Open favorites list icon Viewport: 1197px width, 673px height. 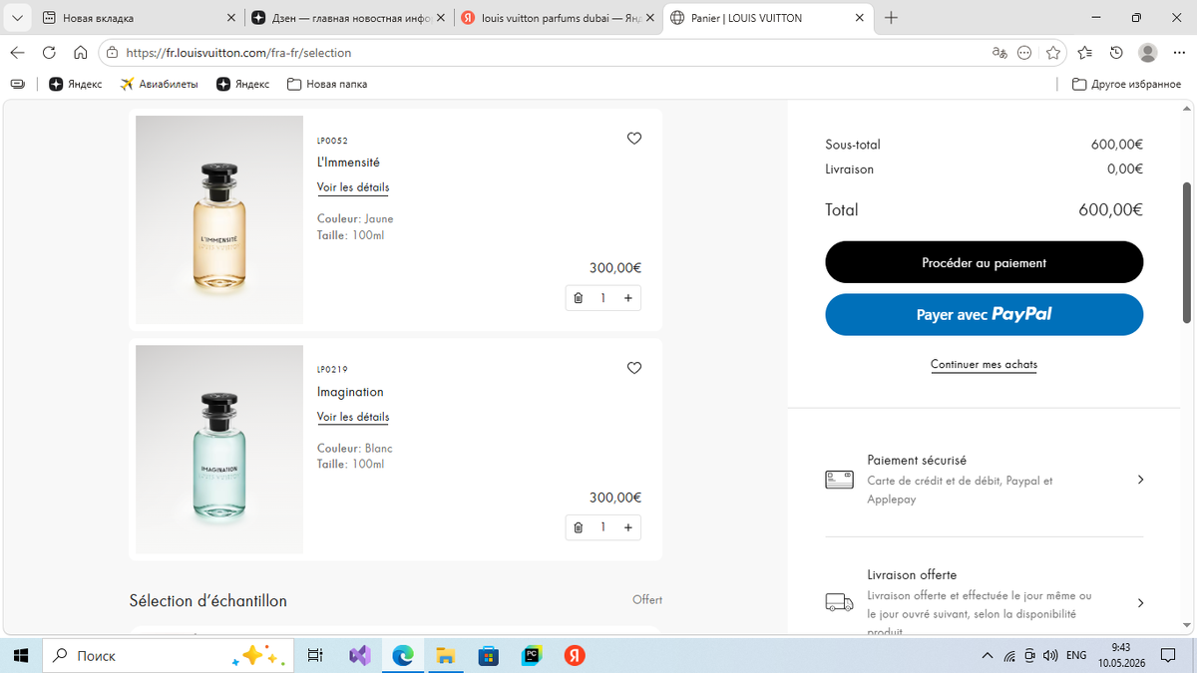1085,53
